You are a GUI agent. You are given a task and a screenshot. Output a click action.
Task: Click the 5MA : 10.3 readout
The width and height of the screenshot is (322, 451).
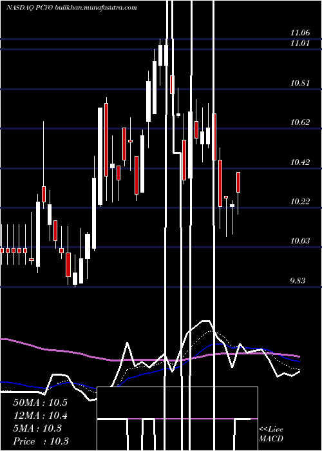37,428
